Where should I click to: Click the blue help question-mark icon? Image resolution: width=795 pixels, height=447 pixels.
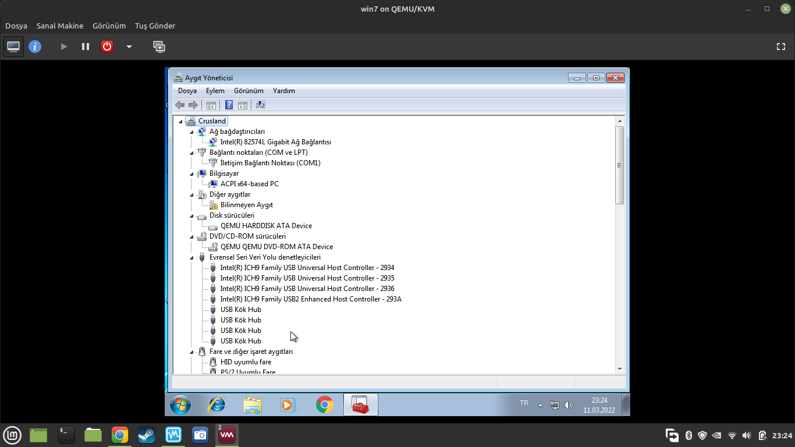coord(229,105)
